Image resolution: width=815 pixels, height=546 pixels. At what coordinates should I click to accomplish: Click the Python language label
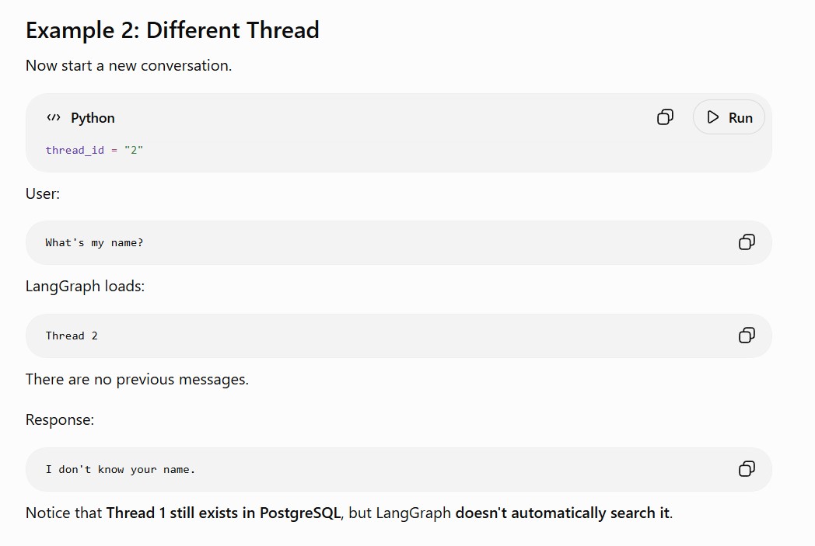click(x=93, y=118)
